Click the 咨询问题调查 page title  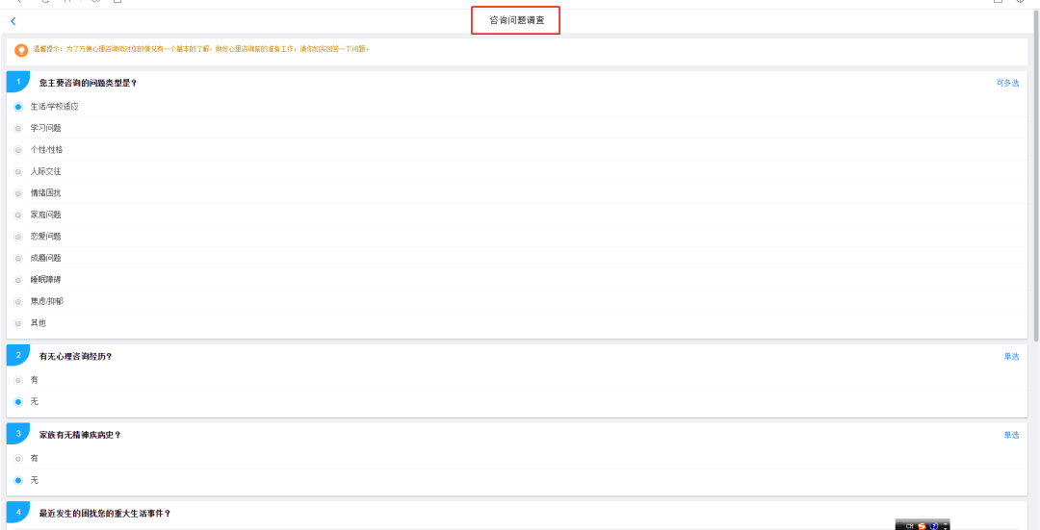coord(516,20)
